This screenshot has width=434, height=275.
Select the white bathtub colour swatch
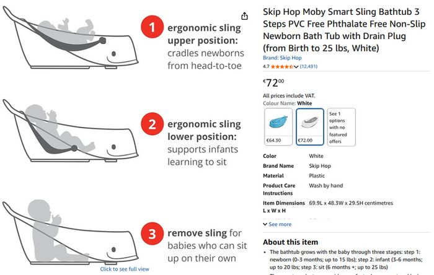point(310,127)
